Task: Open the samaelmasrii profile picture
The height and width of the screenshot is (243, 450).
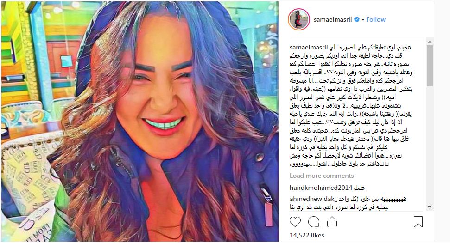Action: pyautogui.click(x=299, y=19)
